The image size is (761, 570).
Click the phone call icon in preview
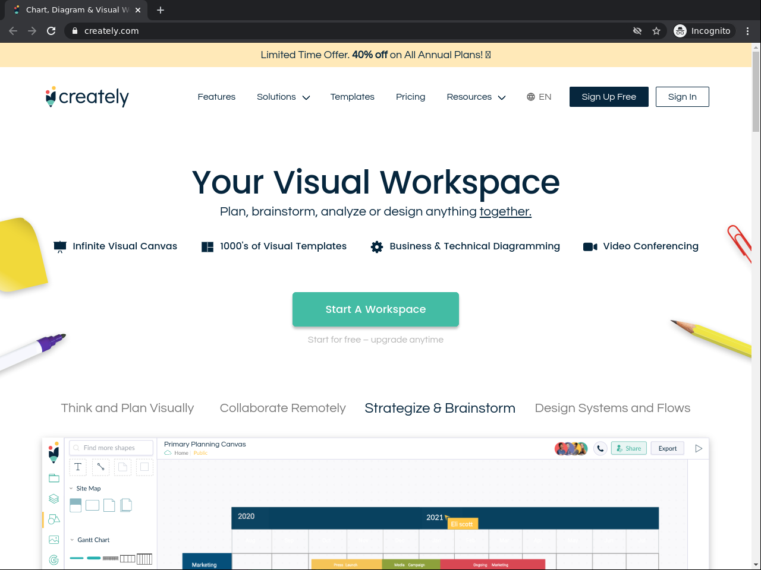pos(600,448)
